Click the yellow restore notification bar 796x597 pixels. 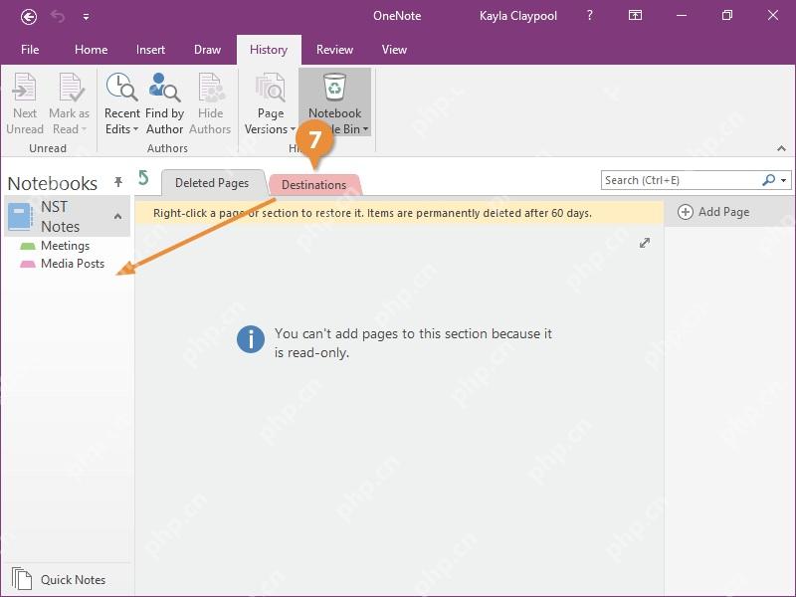pos(399,213)
